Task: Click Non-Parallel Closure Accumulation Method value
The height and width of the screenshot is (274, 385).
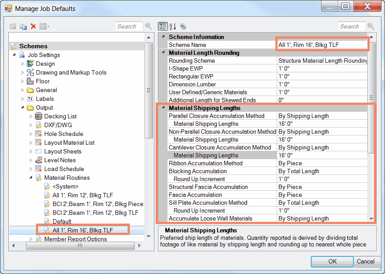Action: (x=322, y=132)
